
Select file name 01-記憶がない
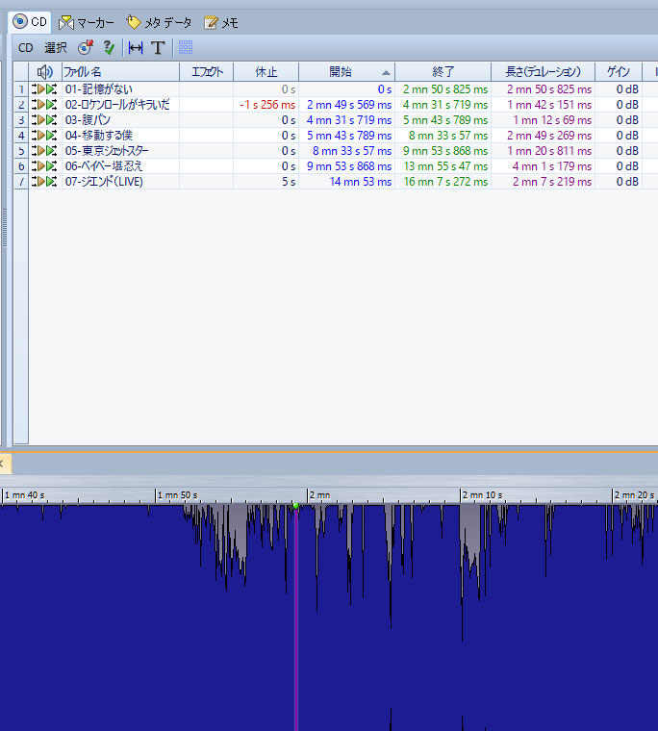[99, 89]
